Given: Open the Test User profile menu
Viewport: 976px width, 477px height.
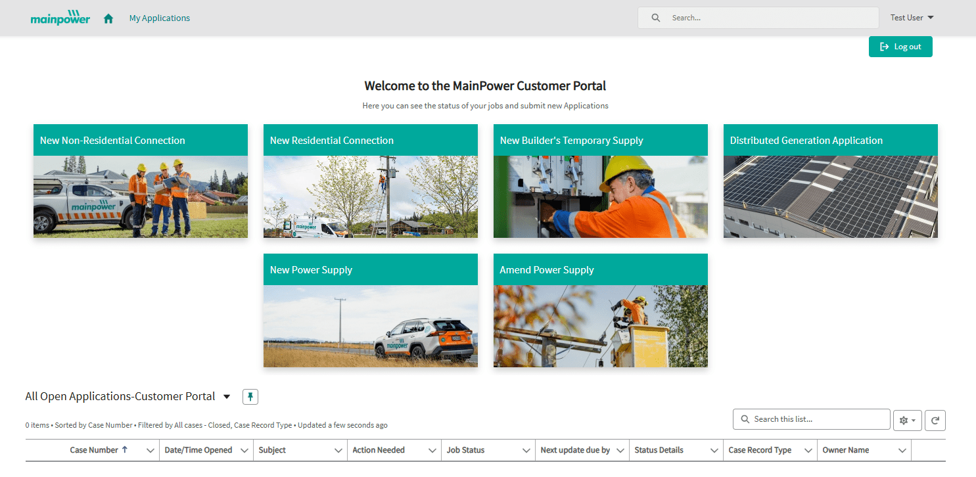Looking at the screenshot, I should pos(912,18).
